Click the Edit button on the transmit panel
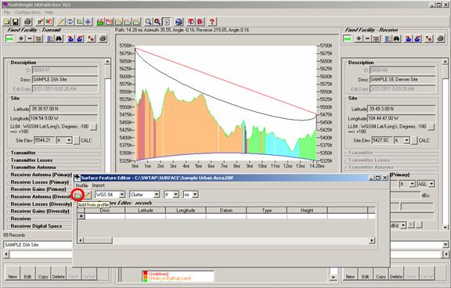Image resolution: width=451 pixels, height=288 pixels. point(27,274)
